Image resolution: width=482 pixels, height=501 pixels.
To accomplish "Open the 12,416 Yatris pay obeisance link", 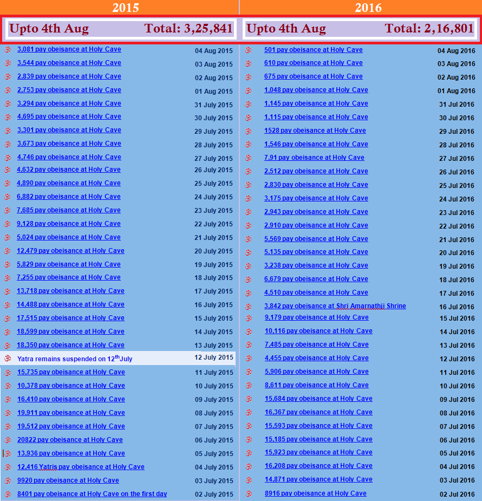I will (x=81, y=467).
